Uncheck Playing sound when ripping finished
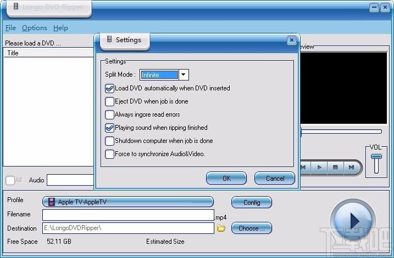This screenshot has width=394, height=258. pyautogui.click(x=109, y=128)
